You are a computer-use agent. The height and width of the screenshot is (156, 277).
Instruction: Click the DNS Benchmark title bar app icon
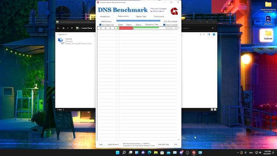tap(98, 2)
